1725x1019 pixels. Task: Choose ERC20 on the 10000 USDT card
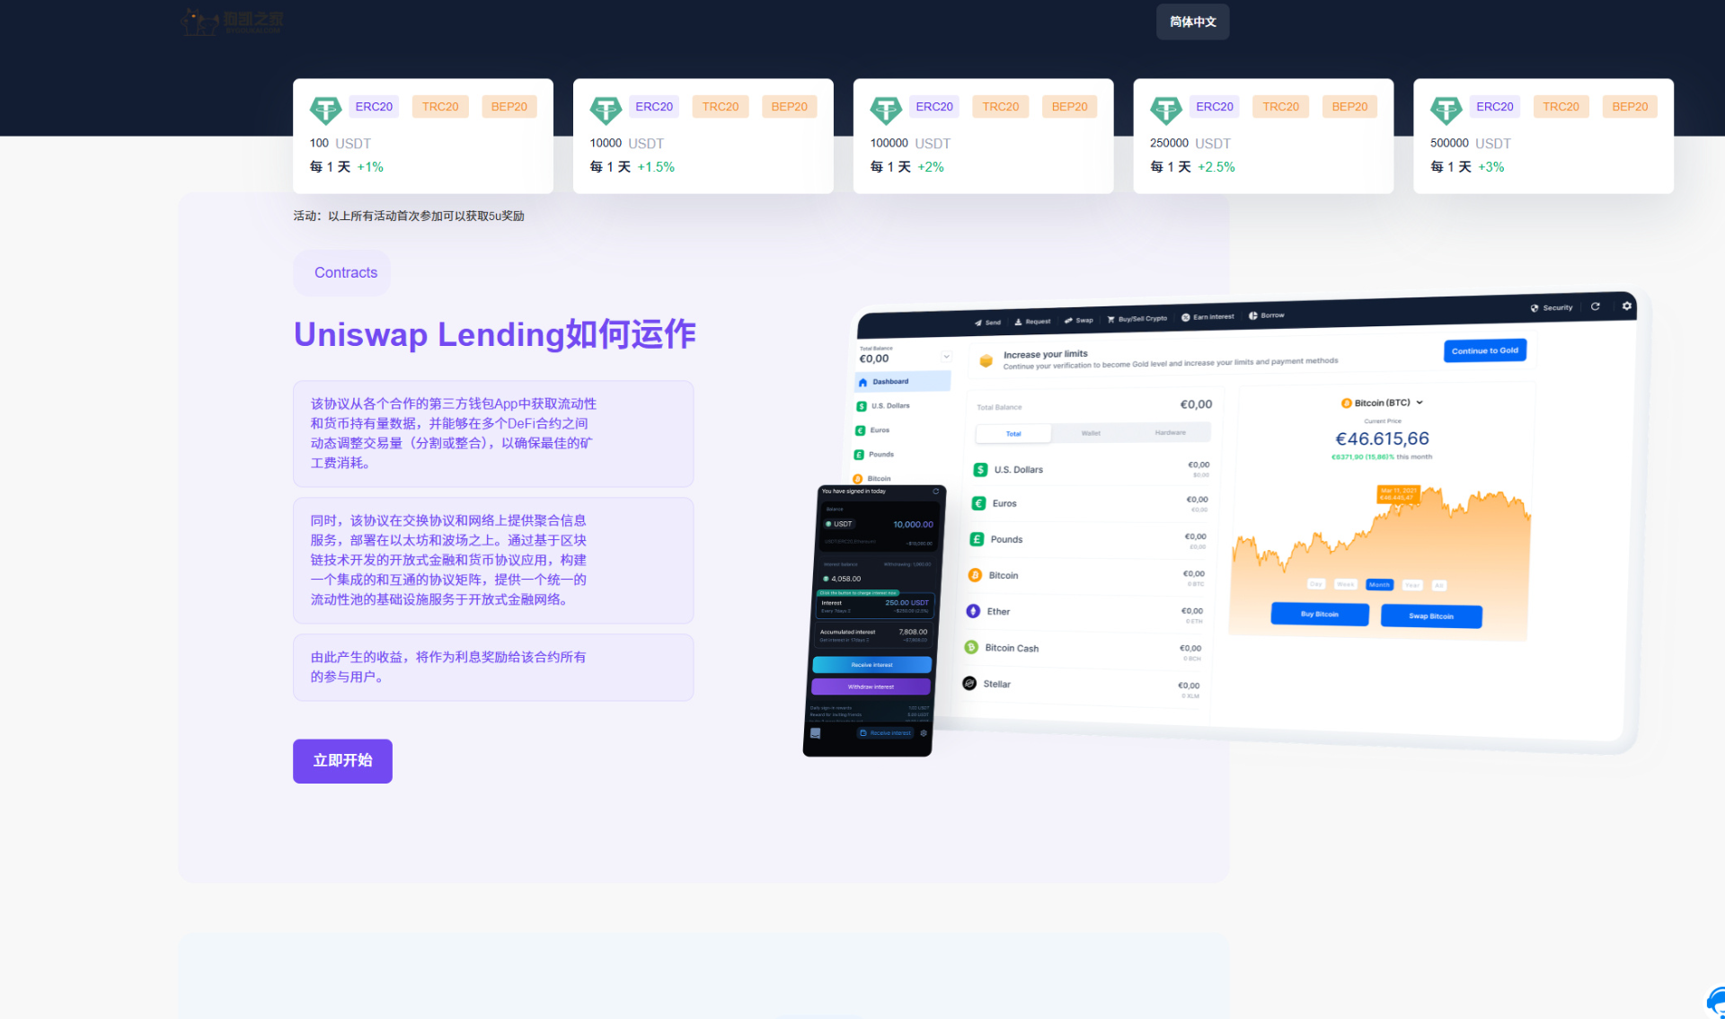pyautogui.click(x=654, y=106)
